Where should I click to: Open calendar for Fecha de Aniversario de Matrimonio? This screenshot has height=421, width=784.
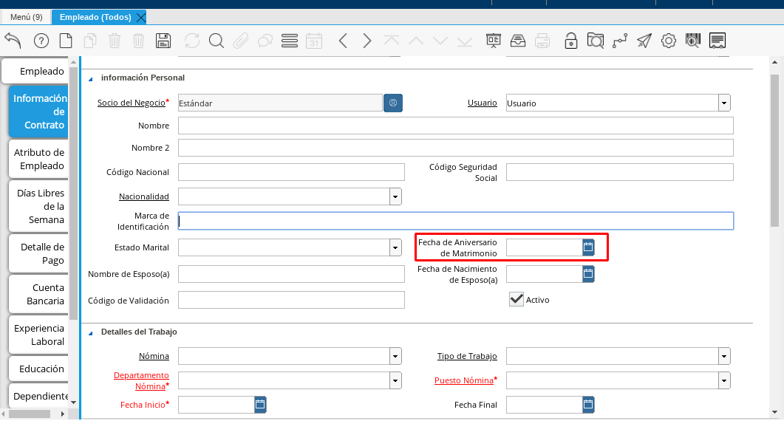(588, 247)
